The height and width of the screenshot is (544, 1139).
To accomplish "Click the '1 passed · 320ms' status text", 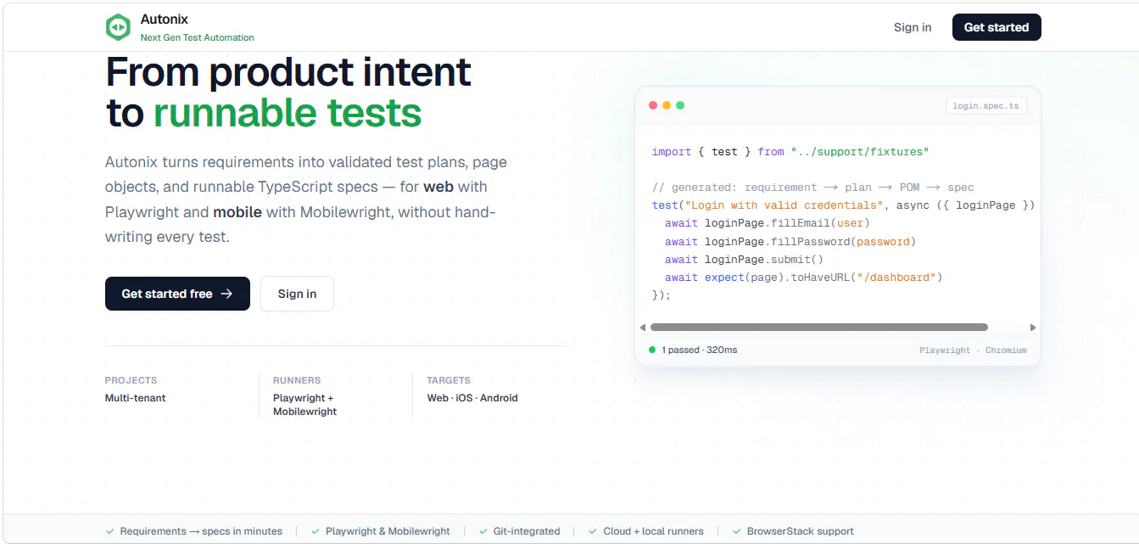I will [x=700, y=350].
